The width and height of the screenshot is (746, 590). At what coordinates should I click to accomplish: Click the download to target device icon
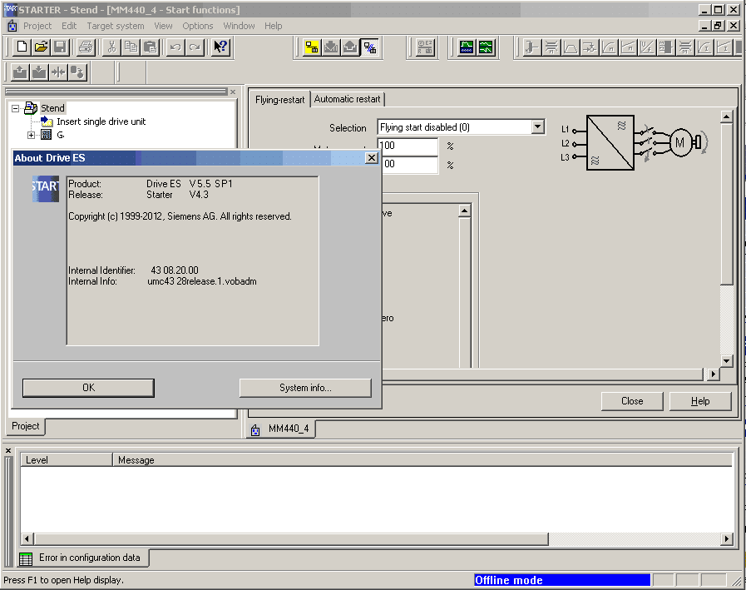pyautogui.click(x=331, y=47)
